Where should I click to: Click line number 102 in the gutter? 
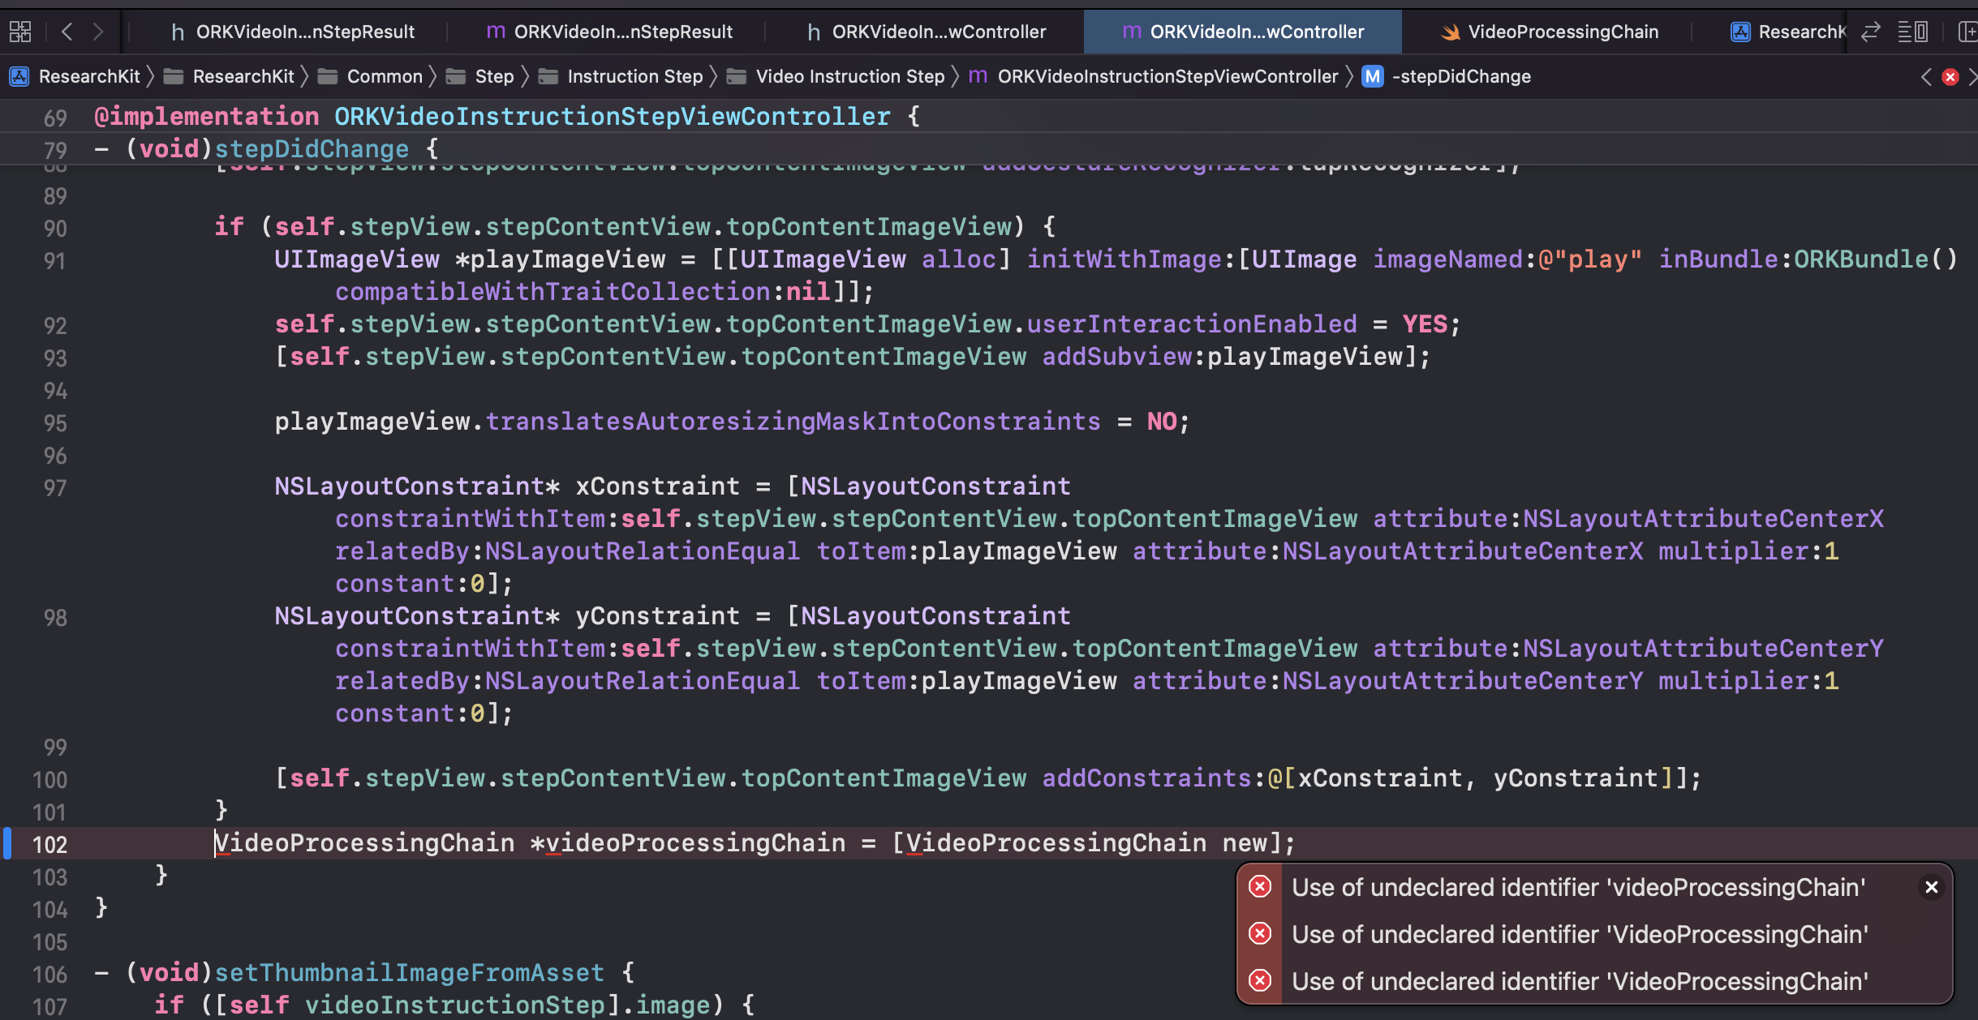click(x=49, y=844)
